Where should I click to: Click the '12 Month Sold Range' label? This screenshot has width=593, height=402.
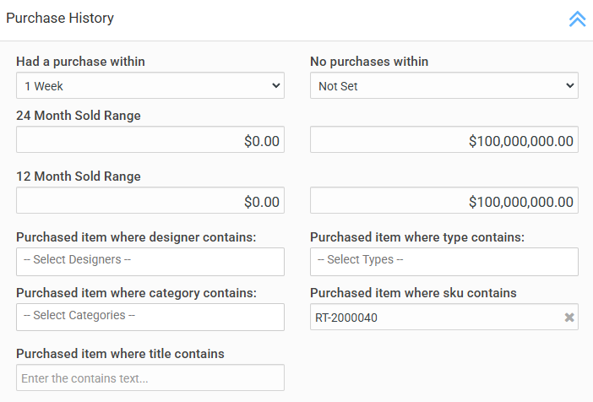(79, 177)
